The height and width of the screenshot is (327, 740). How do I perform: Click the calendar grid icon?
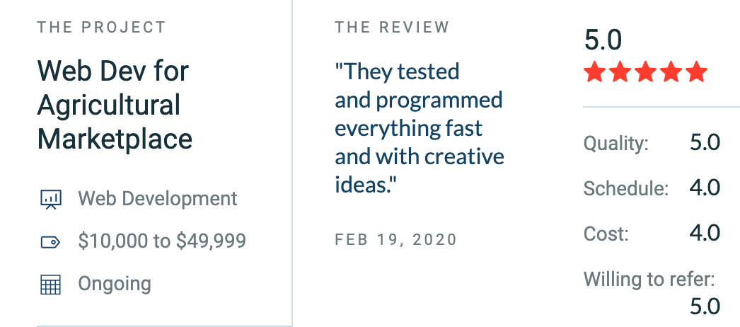click(50, 285)
